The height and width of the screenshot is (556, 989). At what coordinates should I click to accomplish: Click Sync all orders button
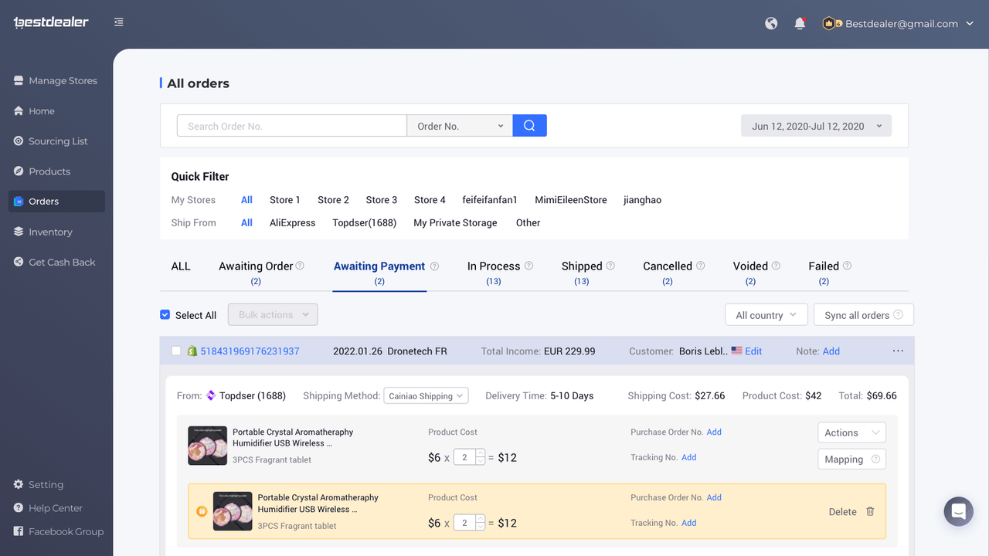point(863,315)
